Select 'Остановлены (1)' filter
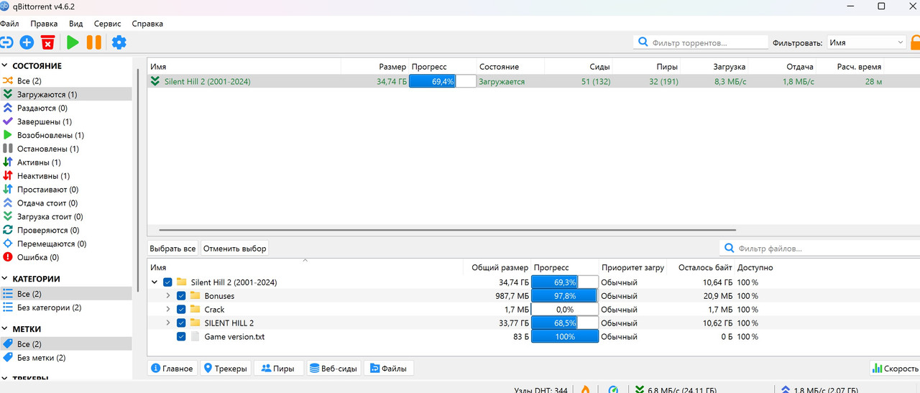 66,149
